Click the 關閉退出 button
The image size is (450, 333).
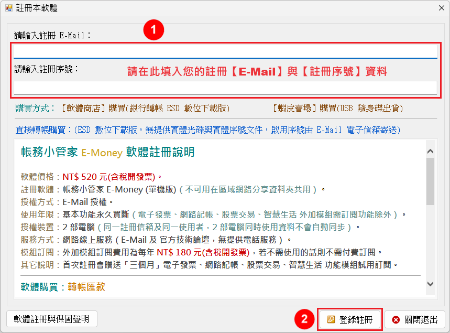pyautogui.click(x=414, y=319)
